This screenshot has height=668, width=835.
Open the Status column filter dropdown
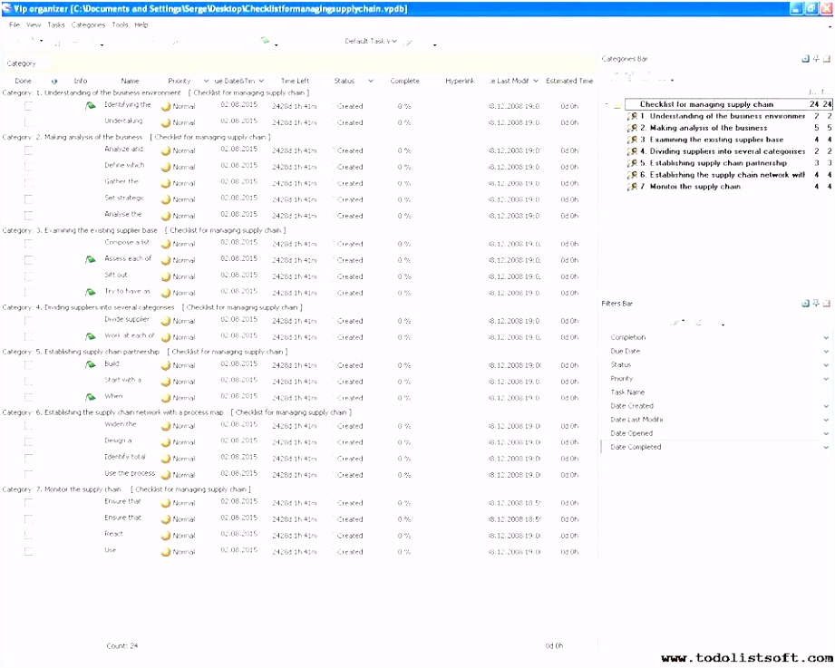(x=371, y=82)
